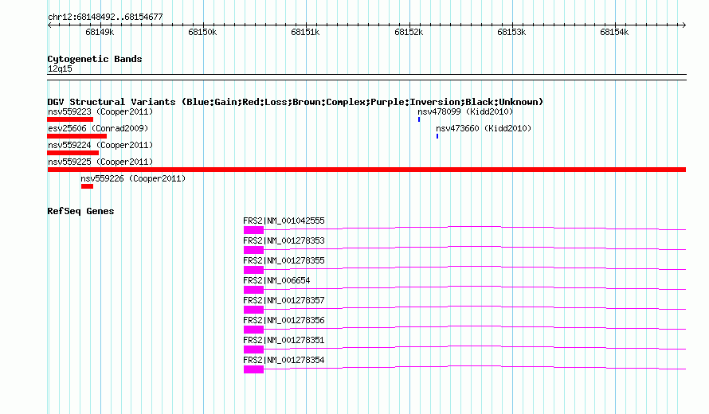Click the chr12:68148492..68154677 coordinate label
This screenshot has width=709, height=414.
[105, 17]
